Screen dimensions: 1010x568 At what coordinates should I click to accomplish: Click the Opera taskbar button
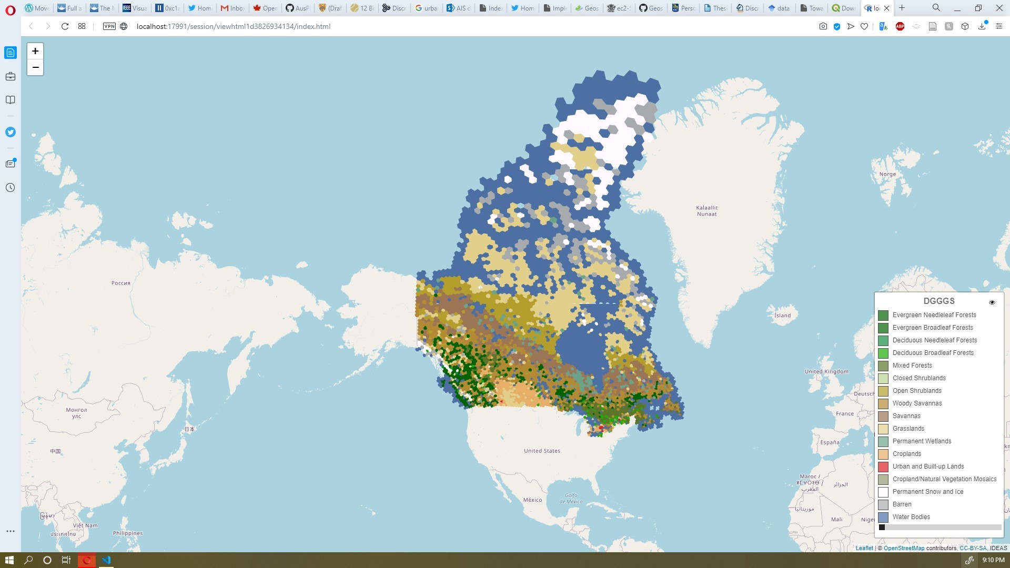87,560
